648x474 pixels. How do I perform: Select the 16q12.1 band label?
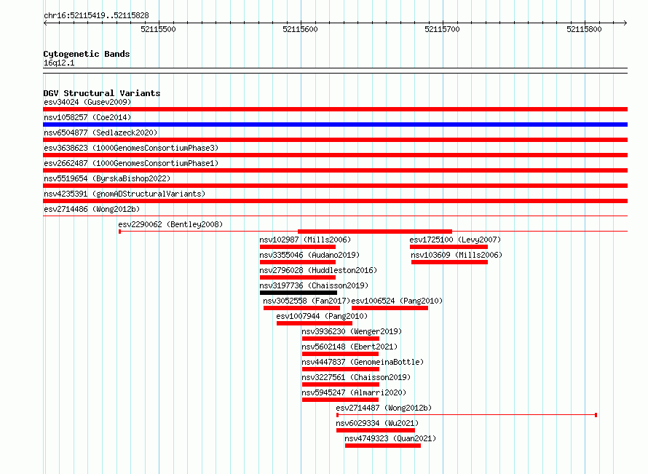click(59, 63)
